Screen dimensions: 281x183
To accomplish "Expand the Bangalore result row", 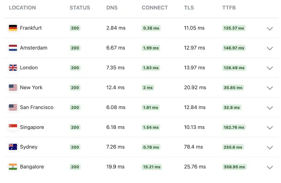I will click(x=270, y=167).
